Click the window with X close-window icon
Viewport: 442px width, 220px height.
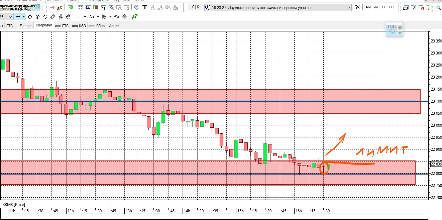click(x=120, y=7)
